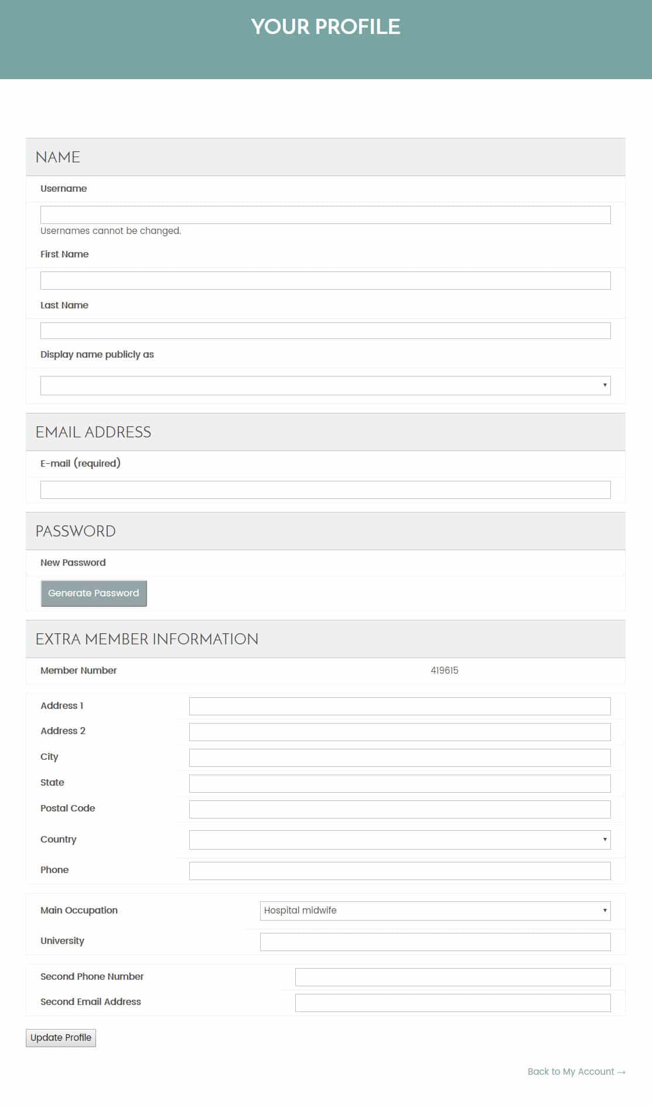Image resolution: width=652 pixels, height=1107 pixels.
Task: Focus the First Name text box
Action: pyautogui.click(x=325, y=280)
